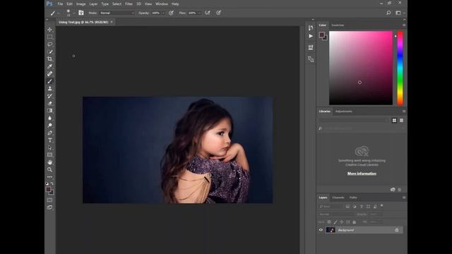
Task: Click the More Information link
Action: pos(362,174)
